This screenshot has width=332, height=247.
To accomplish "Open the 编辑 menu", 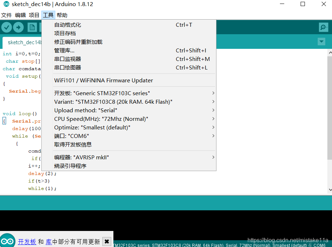I will (x=20, y=15).
